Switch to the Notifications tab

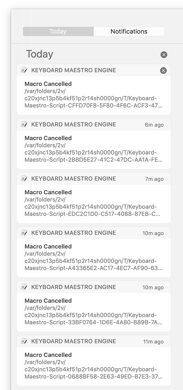(129, 32)
